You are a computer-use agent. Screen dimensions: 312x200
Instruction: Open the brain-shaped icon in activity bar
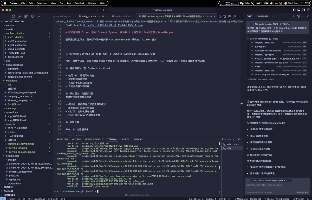pos(32,16)
